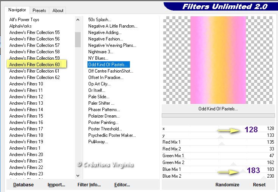Switch to the Presets tab
Image resolution: width=278 pixels, height=192 pixels.
coord(39,11)
